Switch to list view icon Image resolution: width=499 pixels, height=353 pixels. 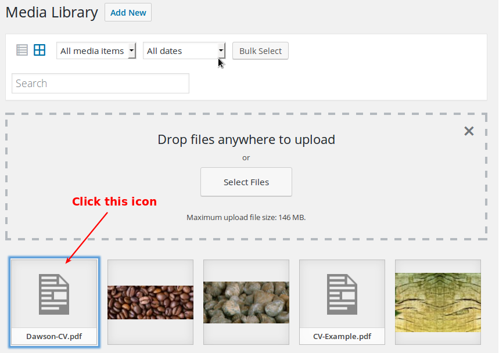click(x=22, y=51)
